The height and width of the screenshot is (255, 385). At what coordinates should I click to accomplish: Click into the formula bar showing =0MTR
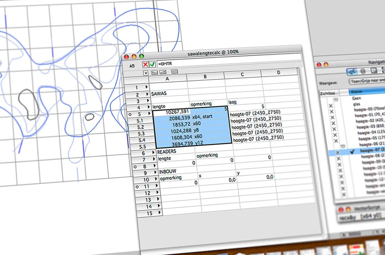click(229, 60)
